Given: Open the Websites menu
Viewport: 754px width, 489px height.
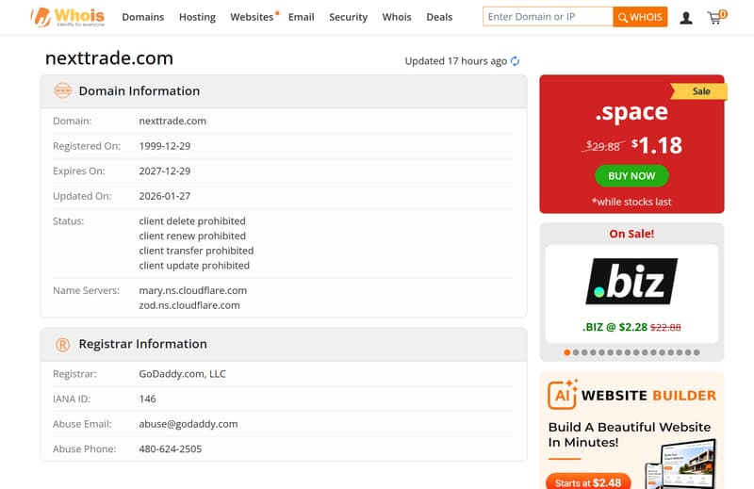Looking at the screenshot, I should coord(252,17).
